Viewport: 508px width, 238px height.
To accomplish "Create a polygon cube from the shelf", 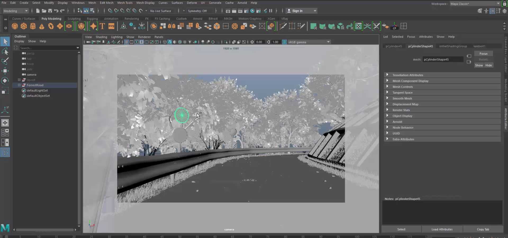I will [x=24, y=26].
